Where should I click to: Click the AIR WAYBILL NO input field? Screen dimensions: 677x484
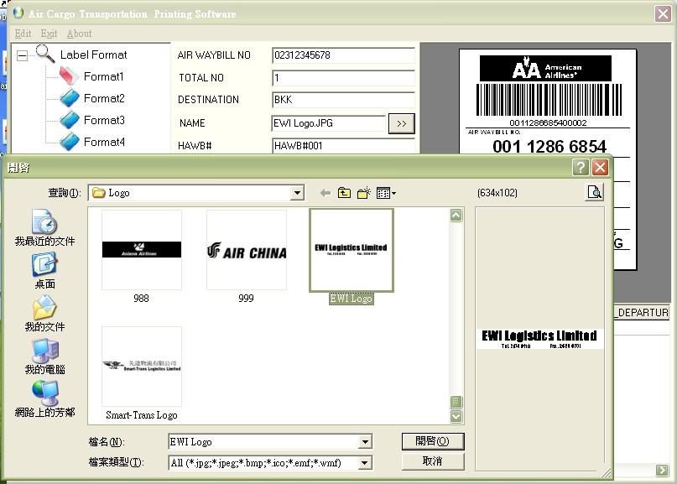point(344,55)
